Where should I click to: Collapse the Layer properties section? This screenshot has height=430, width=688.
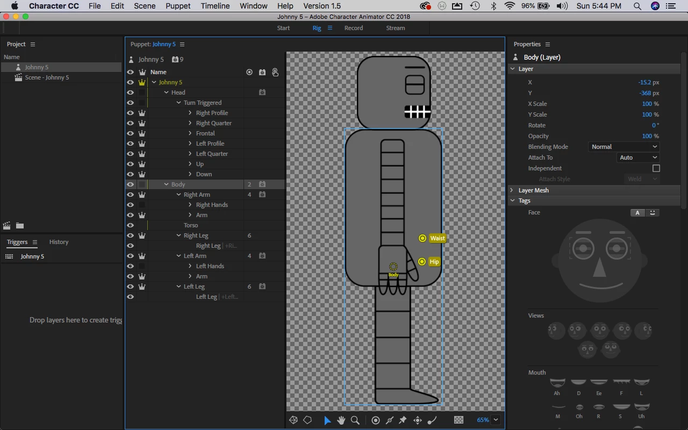pos(512,69)
